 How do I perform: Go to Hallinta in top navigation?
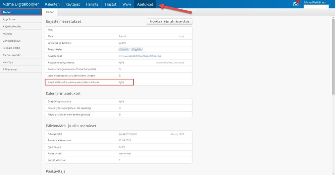[92, 4]
